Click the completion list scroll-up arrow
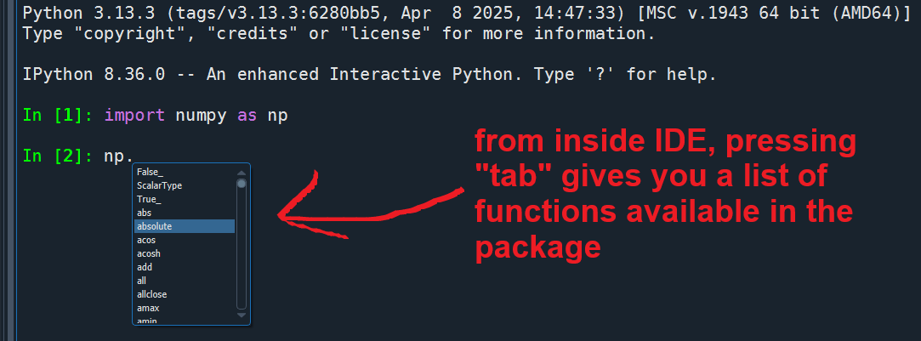Screen dimensions: 921x341 [242, 173]
